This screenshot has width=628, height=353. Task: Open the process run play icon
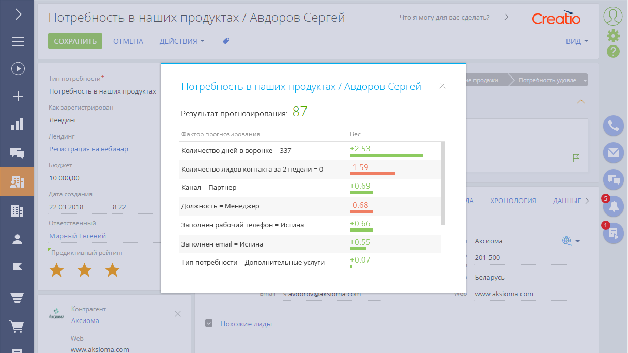pyautogui.click(x=18, y=68)
